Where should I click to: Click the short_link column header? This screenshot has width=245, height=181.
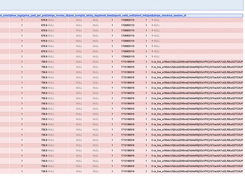(x=141, y=15)
